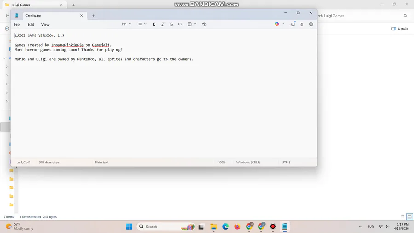This screenshot has width=414, height=233.
Task: Click the 1 item selected 213 bytes text
Action: click(38, 216)
